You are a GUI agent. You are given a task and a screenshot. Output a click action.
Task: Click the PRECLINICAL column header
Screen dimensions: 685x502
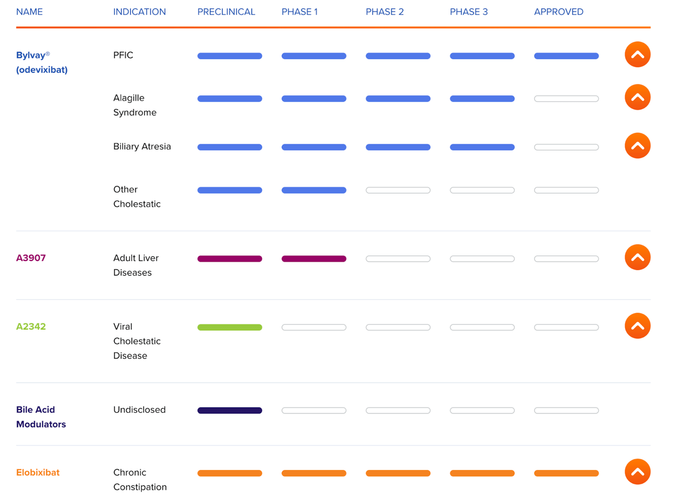[x=226, y=12]
